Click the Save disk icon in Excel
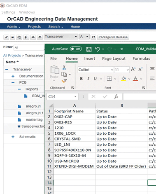The height and width of the screenshot is (194, 156). [89, 49]
